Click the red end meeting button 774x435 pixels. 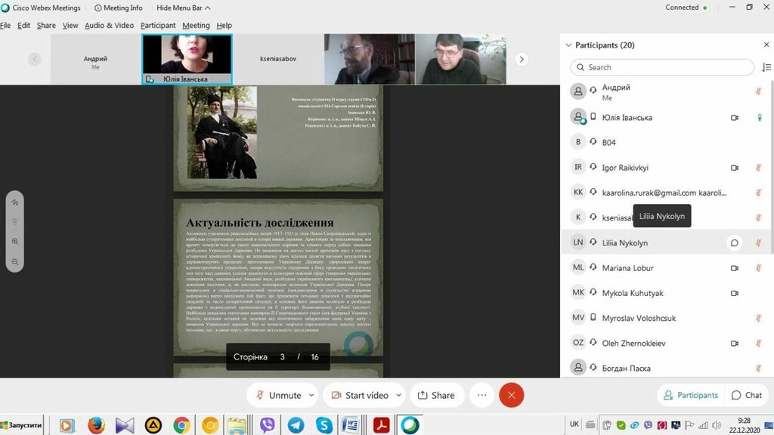pos(512,395)
